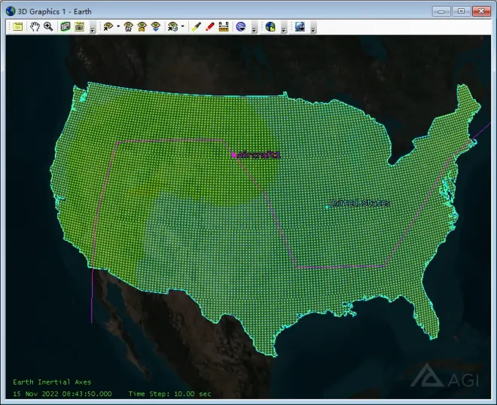Click the United_States label on map
This screenshot has height=405, width=497.
(359, 203)
